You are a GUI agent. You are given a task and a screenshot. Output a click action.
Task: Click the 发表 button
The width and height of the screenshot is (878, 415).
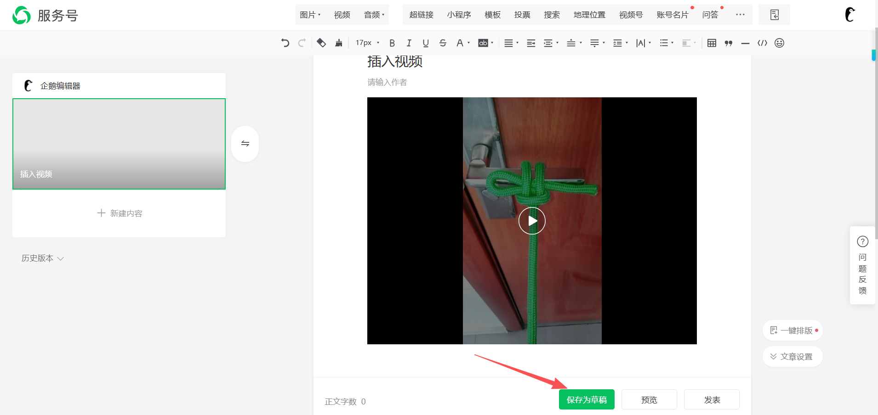tap(712, 399)
